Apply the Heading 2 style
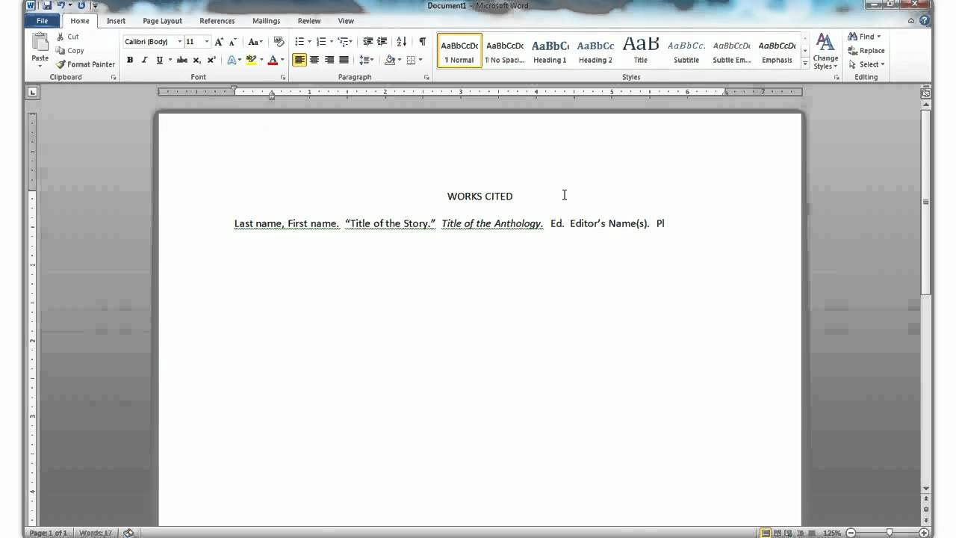Viewport: 956px width, 538px height. click(x=595, y=51)
